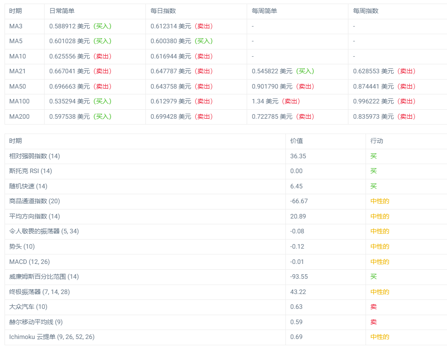Click the 行动 column header
The width and height of the screenshot is (447, 352).
click(377, 141)
